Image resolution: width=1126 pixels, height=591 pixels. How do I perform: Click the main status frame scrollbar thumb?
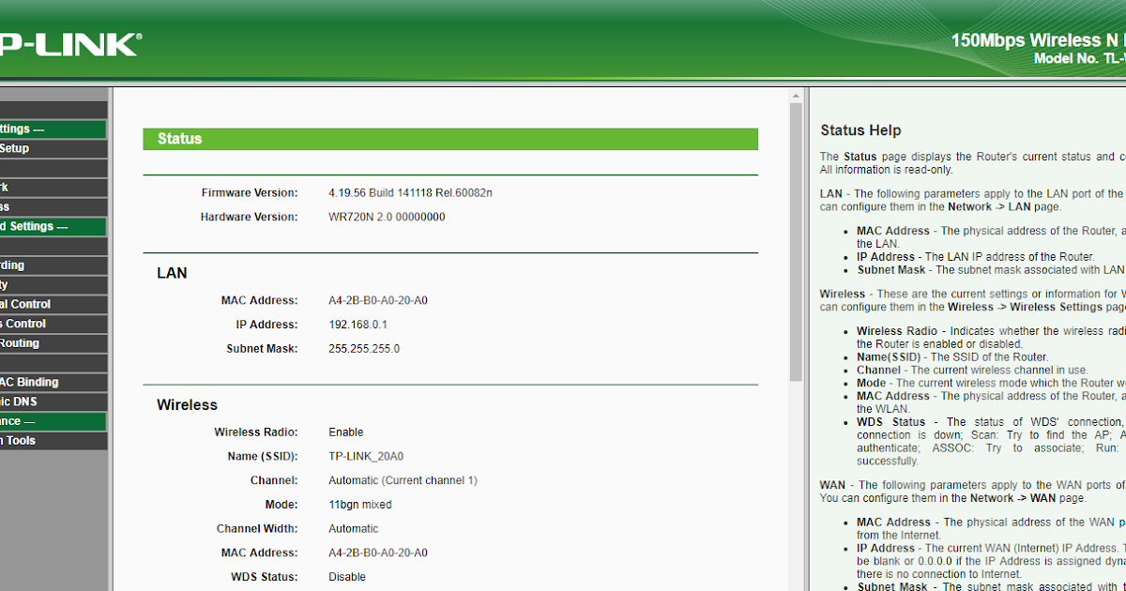coord(796,241)
